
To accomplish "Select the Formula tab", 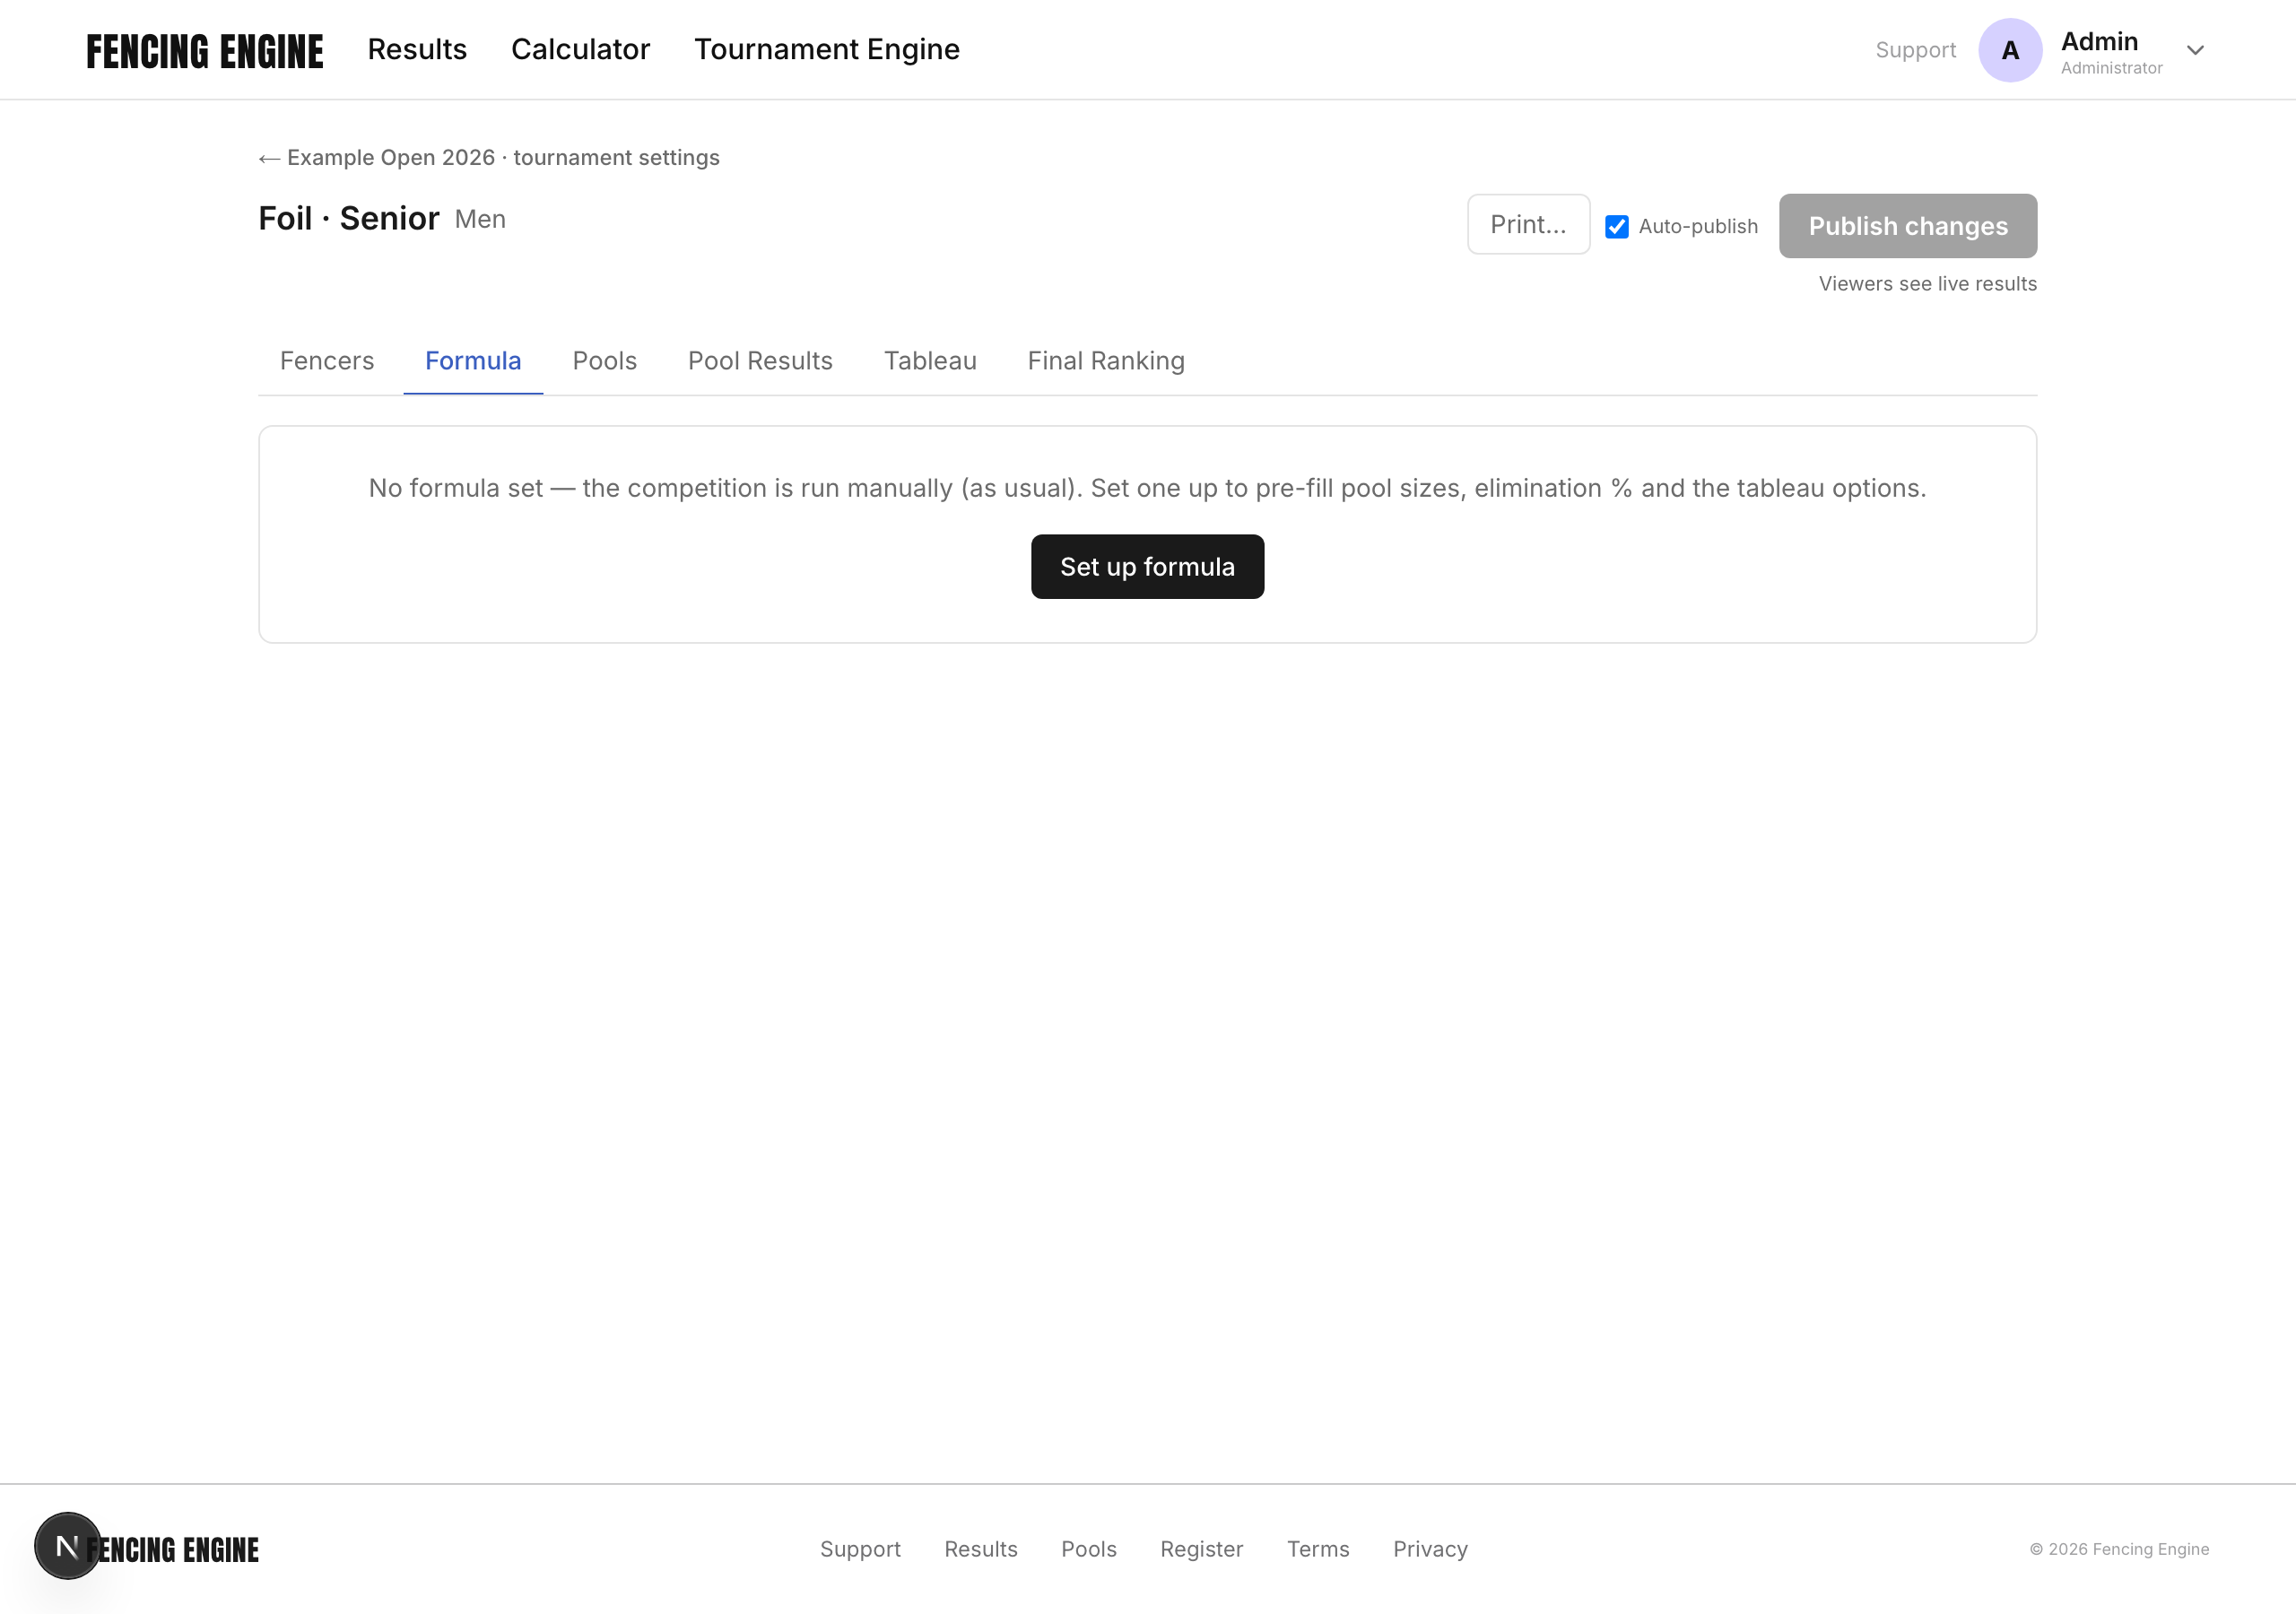I will (x=473, y=361).
